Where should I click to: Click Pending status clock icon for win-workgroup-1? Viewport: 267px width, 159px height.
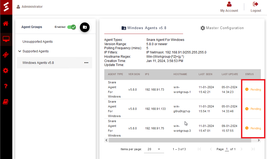coord(247,90)
